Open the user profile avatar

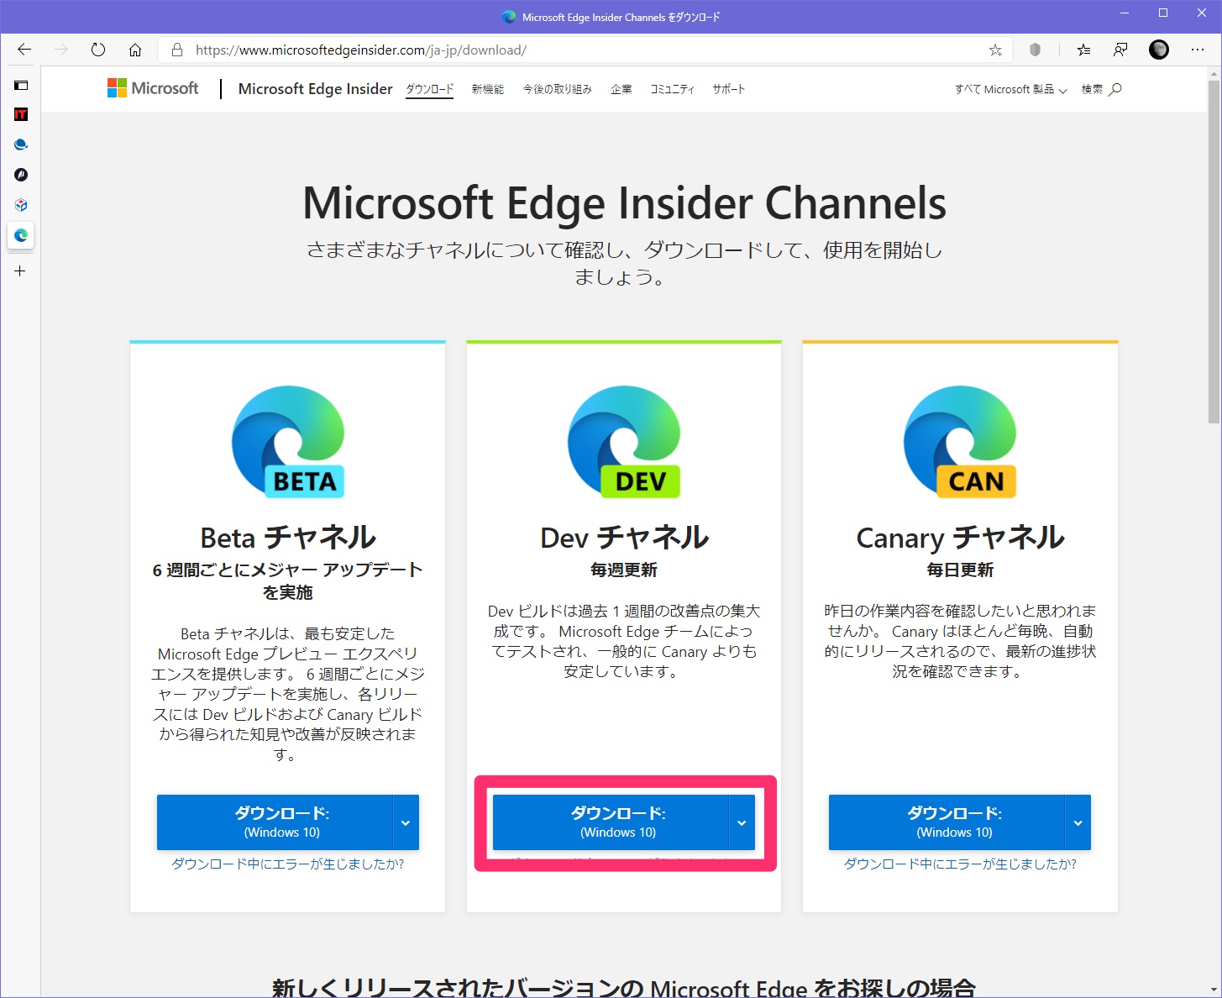tap(1159, 50)
